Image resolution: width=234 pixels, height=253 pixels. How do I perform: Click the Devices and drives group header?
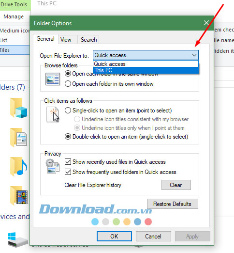point(15,217)
